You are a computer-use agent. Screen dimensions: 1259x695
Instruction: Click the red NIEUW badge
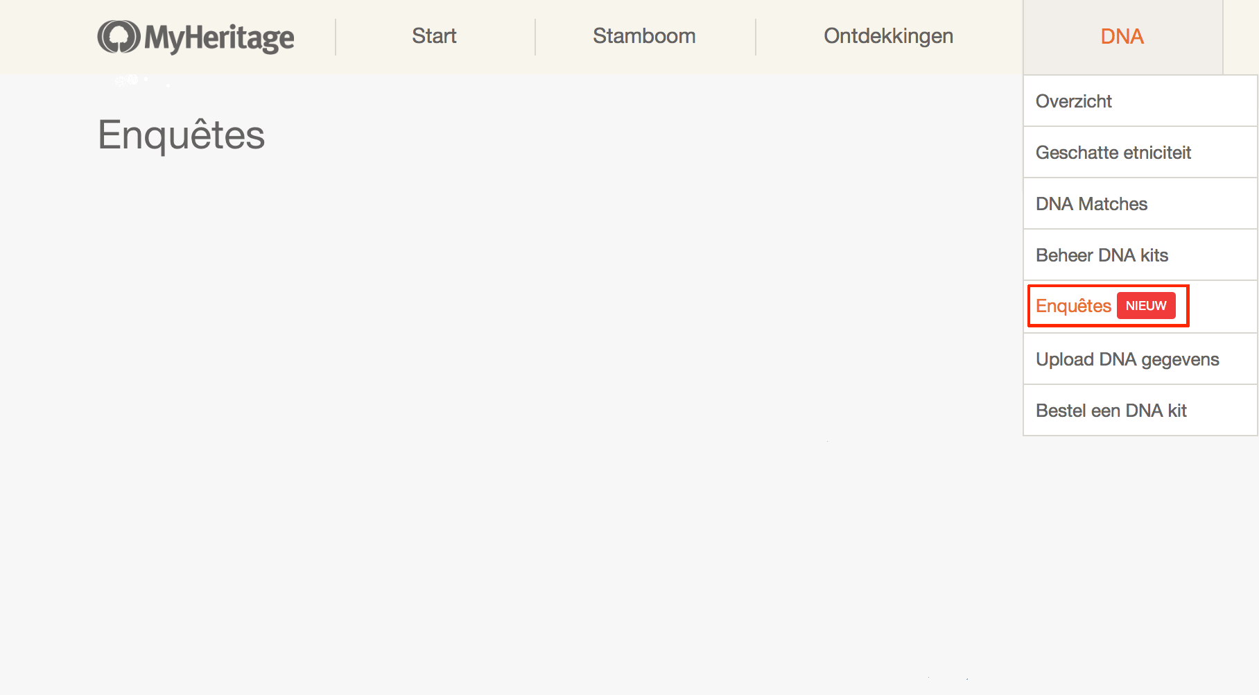pyautogui.click(x=1146, y=306)
